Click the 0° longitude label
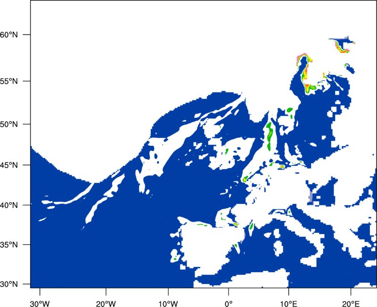Screen dimensions: 377x307 pos(229,304)
